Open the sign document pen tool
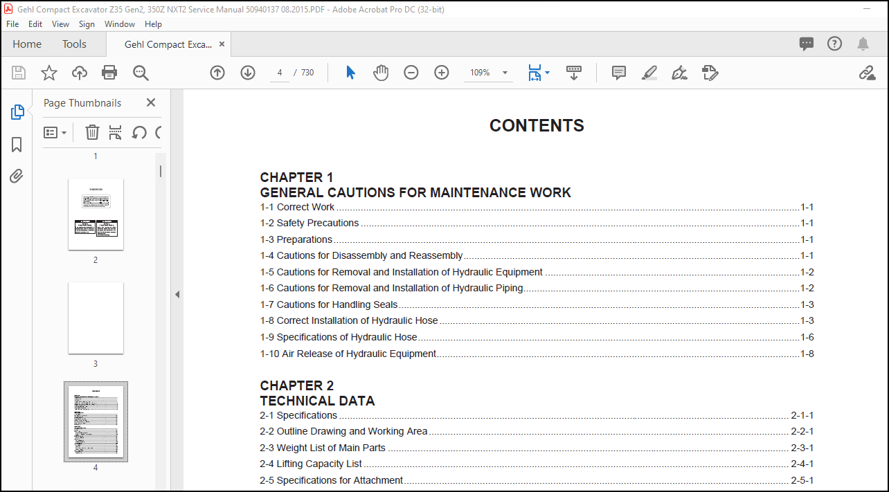Screen dimensions: 889x492 679,73
